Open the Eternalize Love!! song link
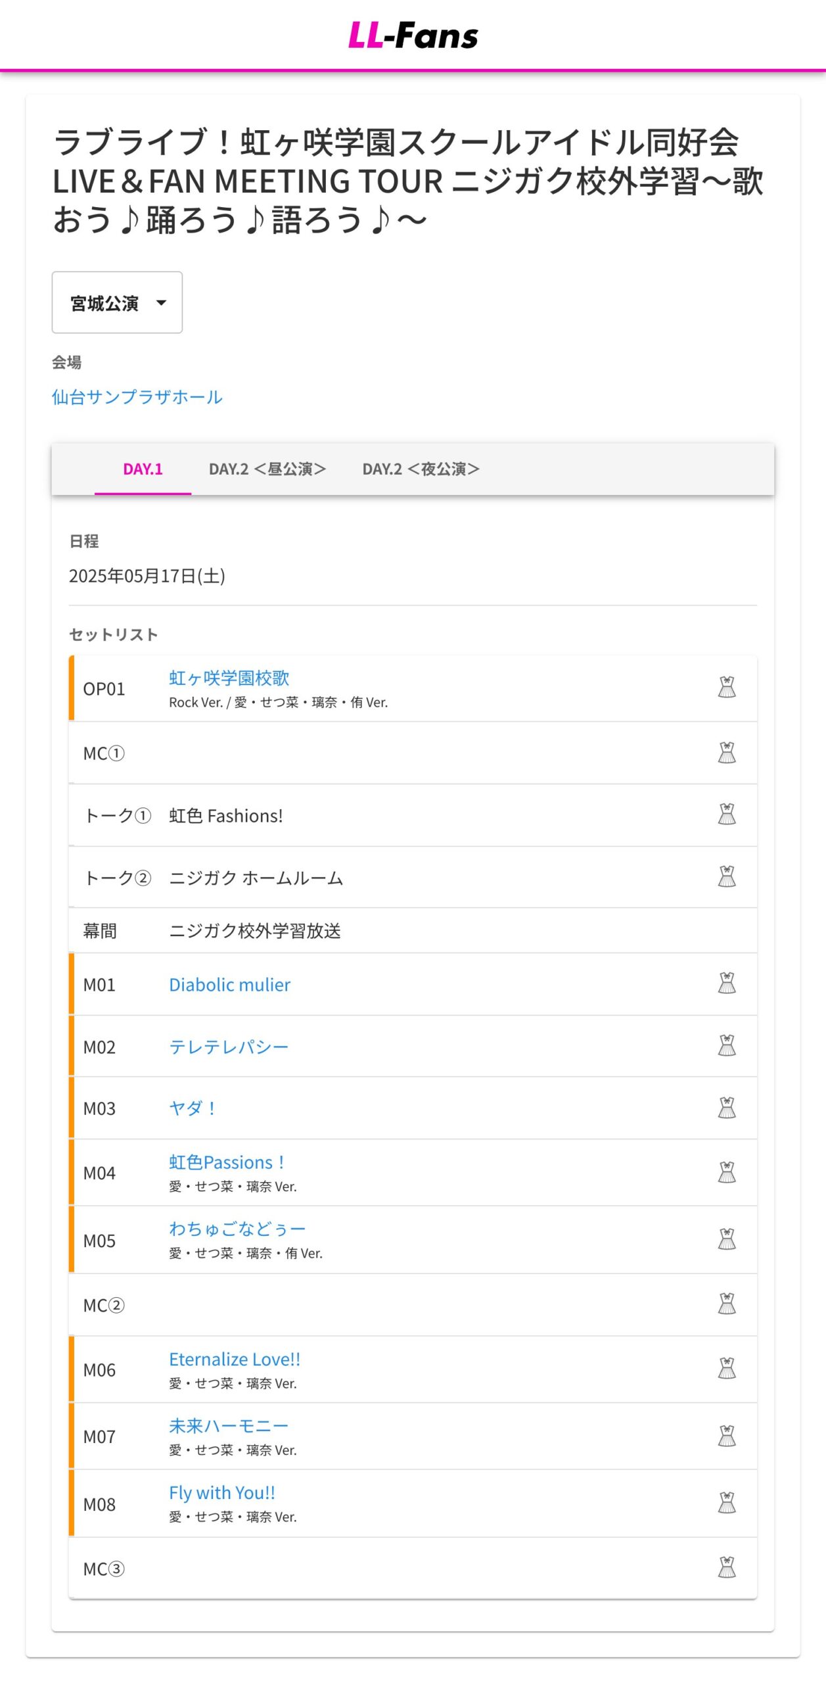The width and height of the screenshot is (826, 1683). click(x=235, y=1360)
